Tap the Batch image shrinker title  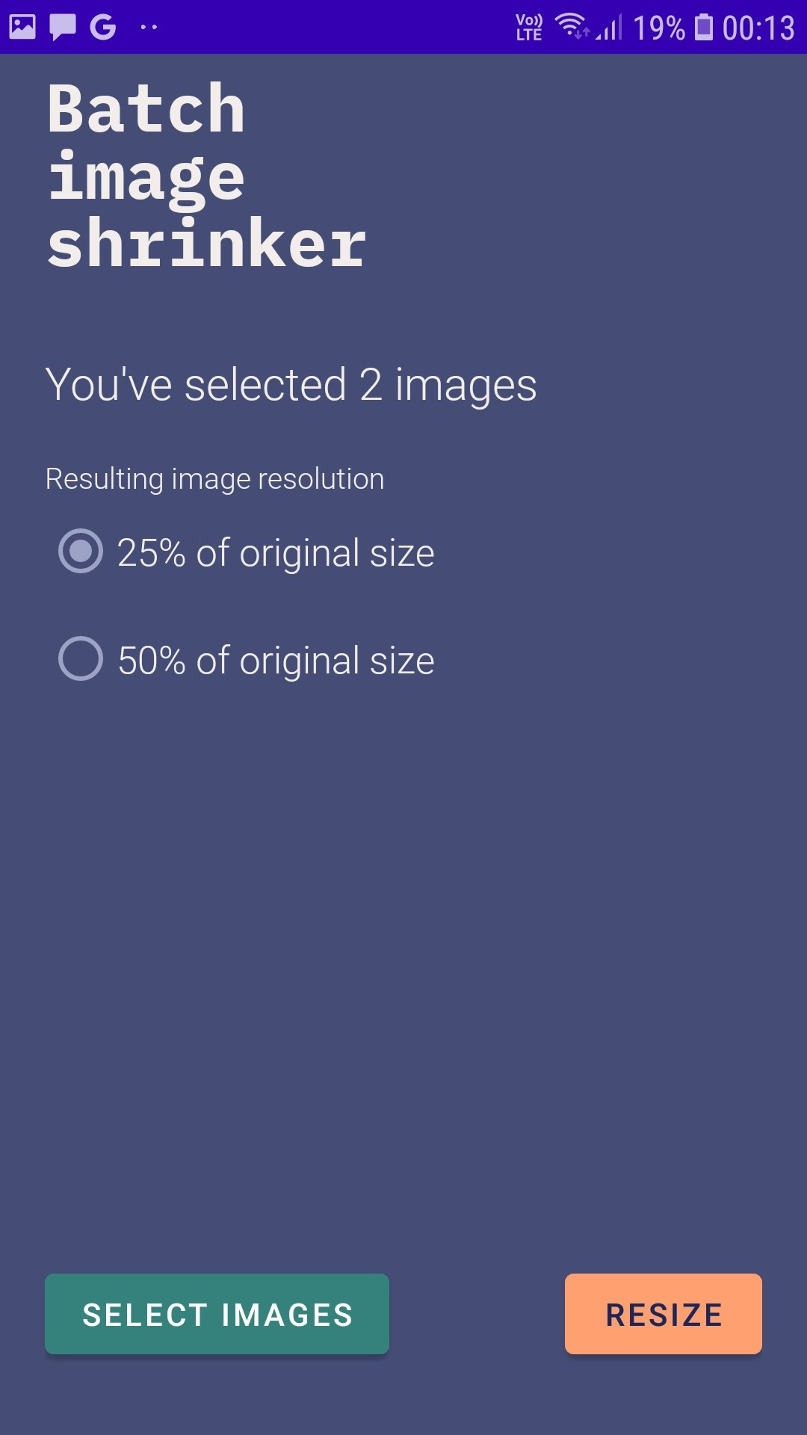(x=205, y=173)
